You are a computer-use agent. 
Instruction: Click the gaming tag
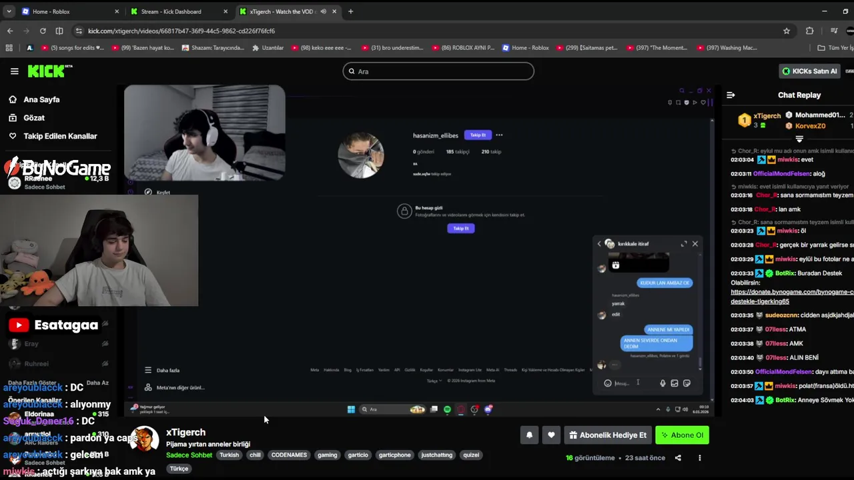pos(327,455)
